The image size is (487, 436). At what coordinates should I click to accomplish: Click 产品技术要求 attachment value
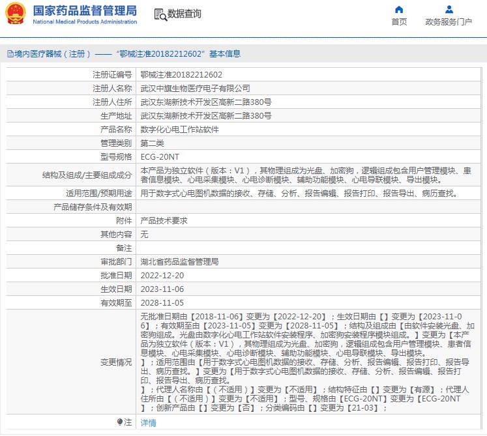pyautogui.click(x=164, y=221)
